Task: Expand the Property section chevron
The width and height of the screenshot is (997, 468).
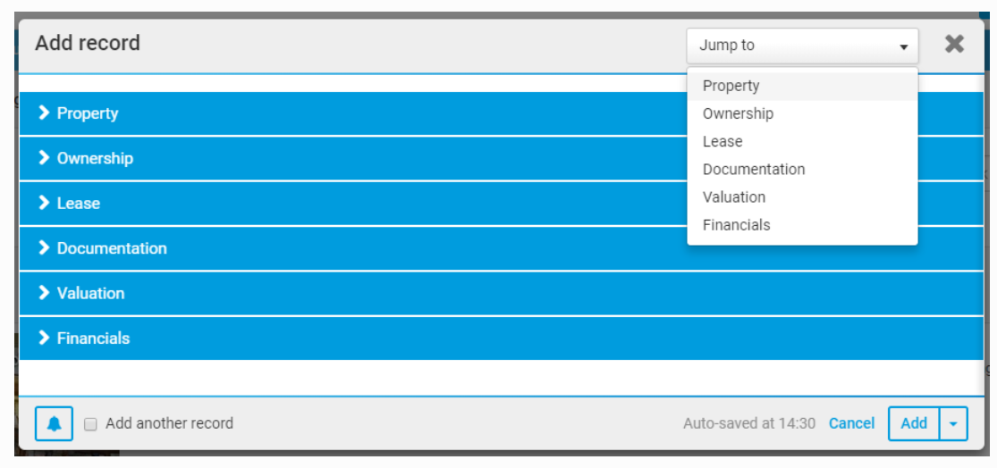Action: (44, 113)
